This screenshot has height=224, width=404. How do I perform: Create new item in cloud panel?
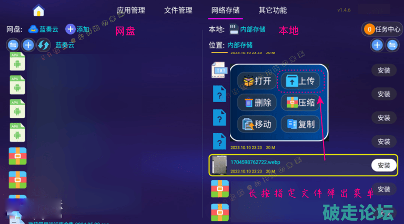[x=28, y=45]
